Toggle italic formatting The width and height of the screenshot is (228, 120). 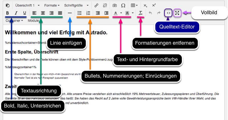(16, 13)
